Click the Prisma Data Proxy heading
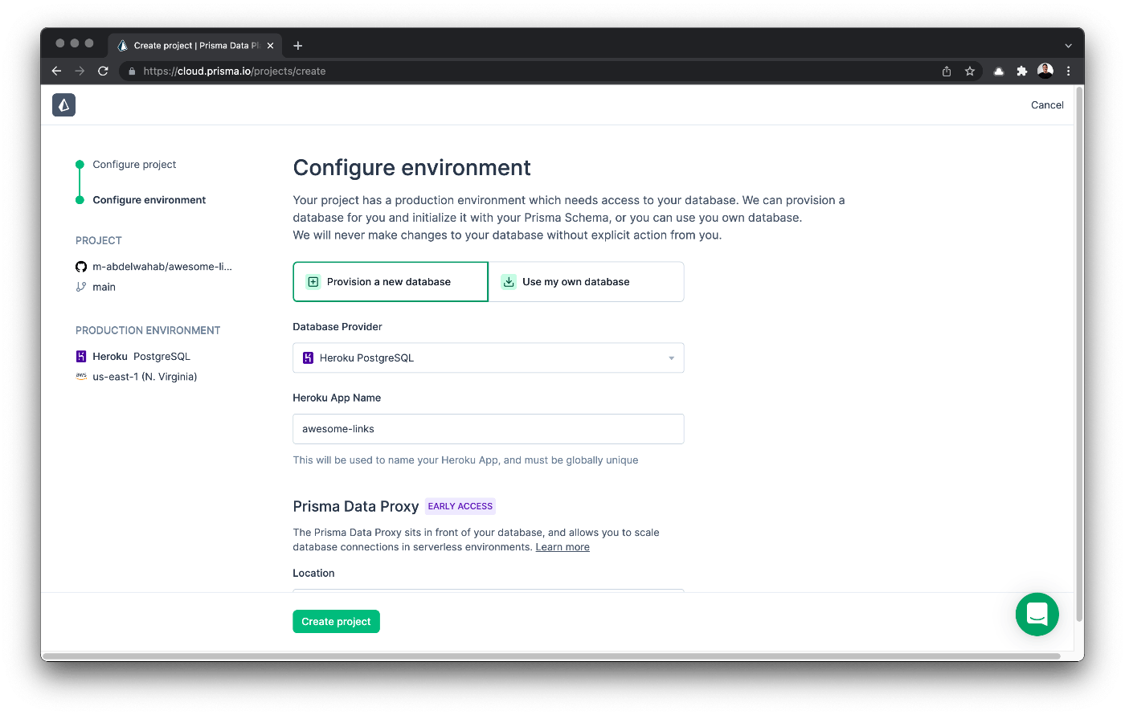The image size is (1125, 715). [x=356, y=506]
